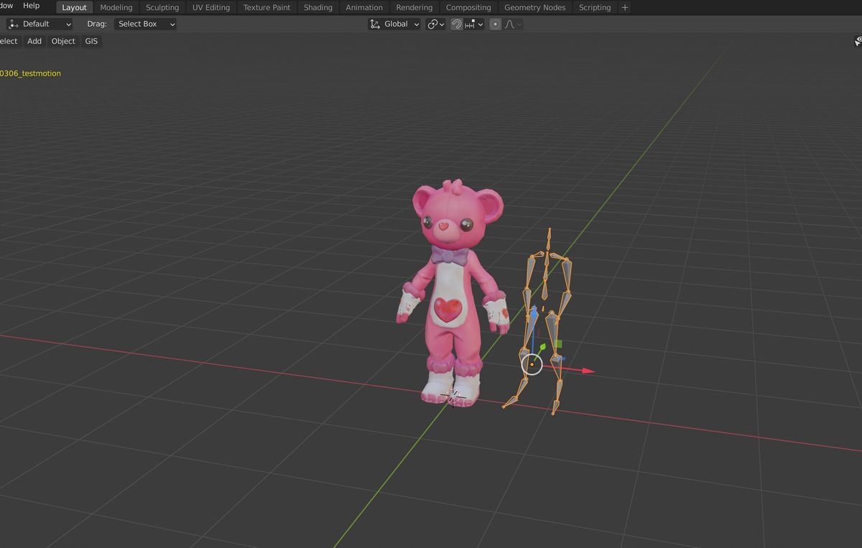Open the Help menu
The height and width of the screenshot is (548, 862).
(x=31, y=6)
